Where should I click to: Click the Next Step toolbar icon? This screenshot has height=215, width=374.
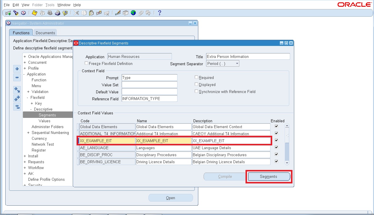tap(42, 13)
